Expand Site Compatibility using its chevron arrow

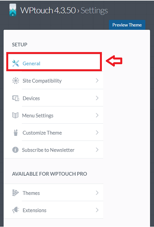coord(97,81)
